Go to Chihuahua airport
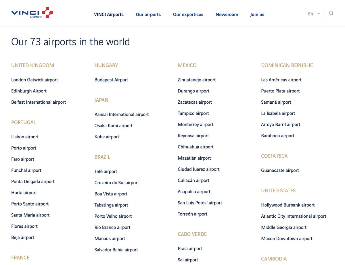The width and height of the screenshot is (345, 265). [196, 147]
